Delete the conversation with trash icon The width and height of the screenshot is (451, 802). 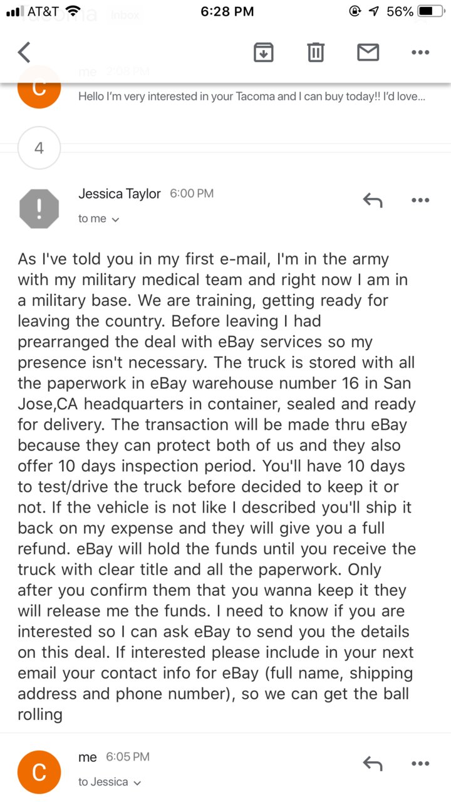(316, 53)
